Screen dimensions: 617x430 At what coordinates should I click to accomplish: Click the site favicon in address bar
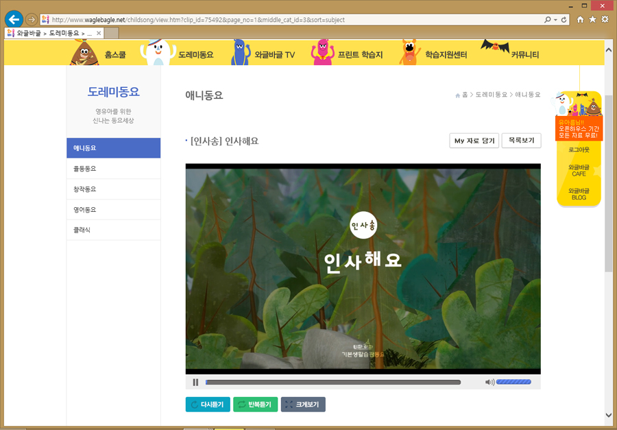(45, 20)
